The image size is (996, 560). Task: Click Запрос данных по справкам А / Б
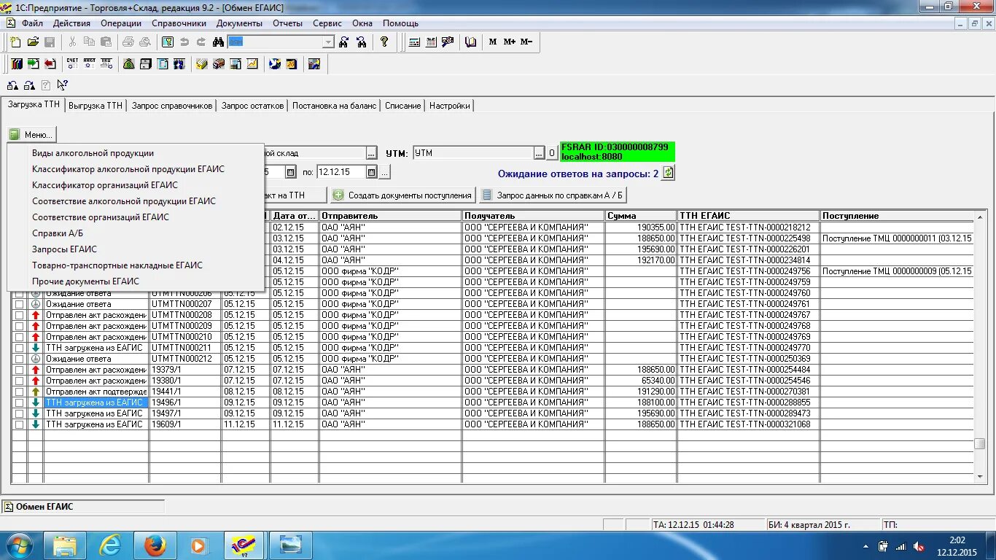coord(553,195)
